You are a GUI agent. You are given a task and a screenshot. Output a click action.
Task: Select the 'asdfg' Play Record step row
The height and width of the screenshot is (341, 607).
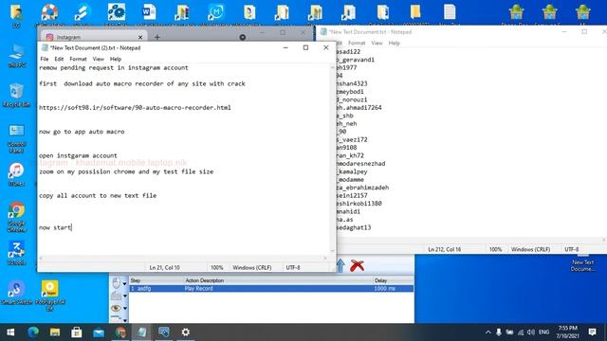point(271,288)
